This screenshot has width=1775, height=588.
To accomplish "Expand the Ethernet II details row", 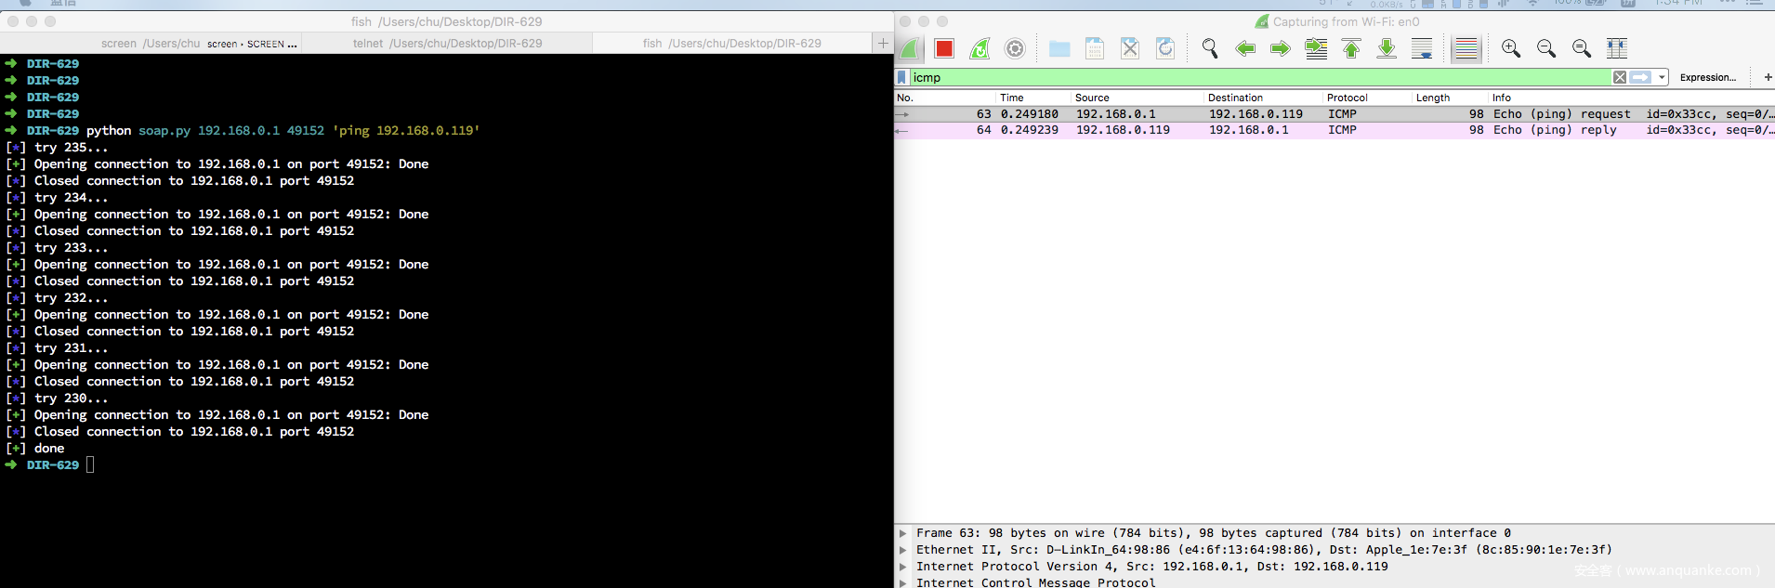I will click(x=902, y=550).
